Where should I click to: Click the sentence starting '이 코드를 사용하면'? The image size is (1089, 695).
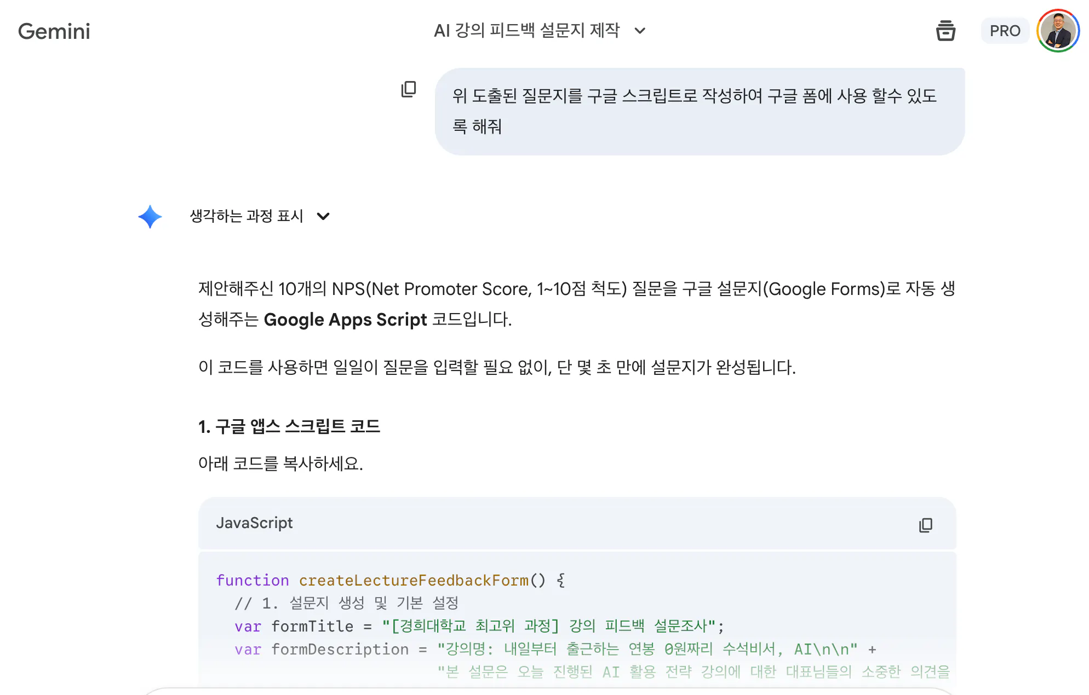point(497,367)
